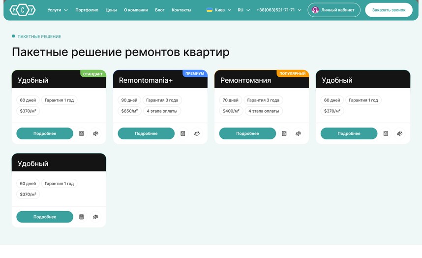422x258 pixels.
Task: Open the RU language dropdown
Action: [x=243, y=10]
